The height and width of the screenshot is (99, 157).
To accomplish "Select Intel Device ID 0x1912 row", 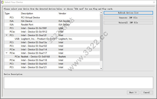I will coord(52,32).
